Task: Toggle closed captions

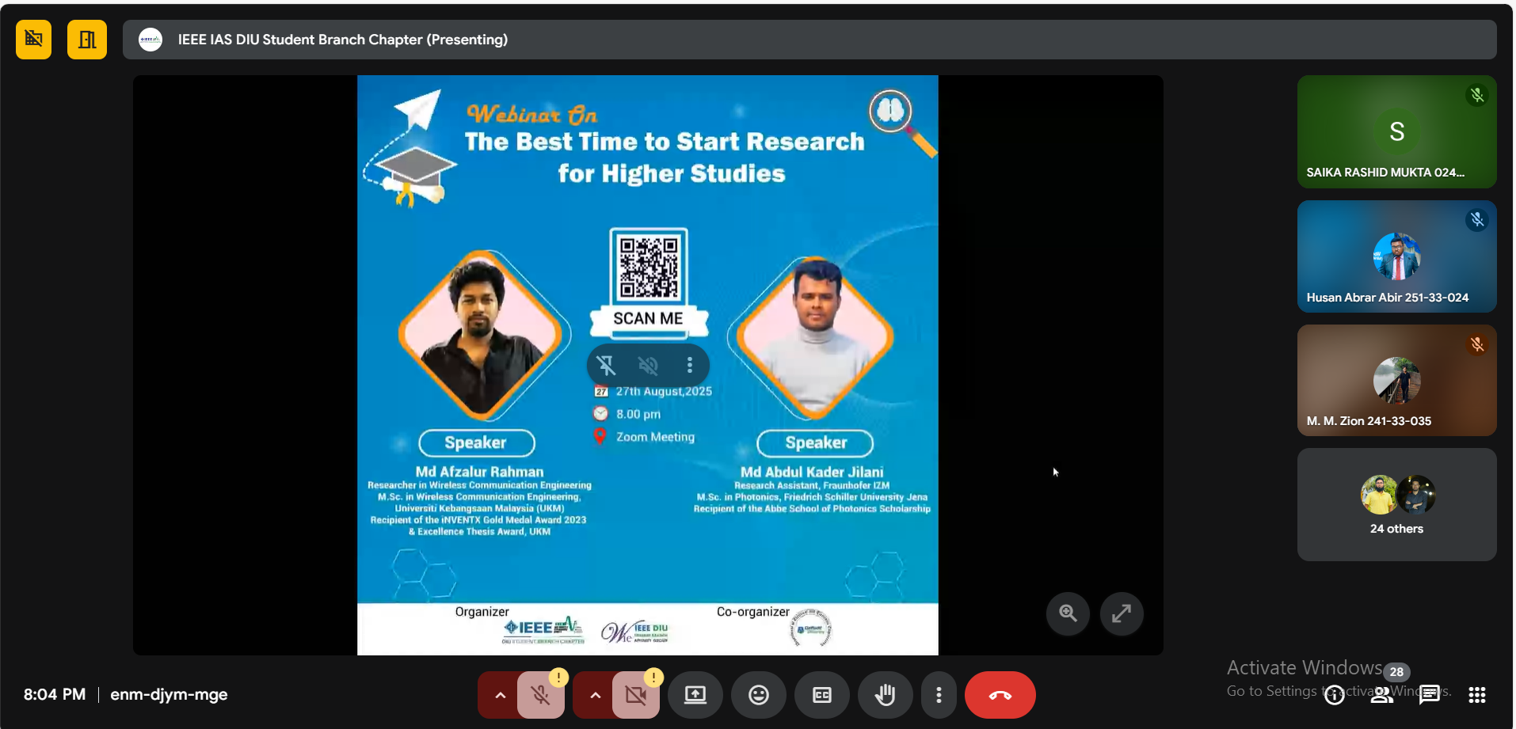Action: [x=822, y=695]
